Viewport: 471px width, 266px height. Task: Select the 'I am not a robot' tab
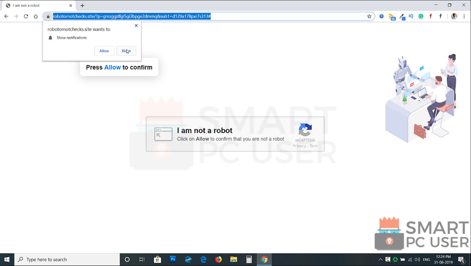(38, 6)
